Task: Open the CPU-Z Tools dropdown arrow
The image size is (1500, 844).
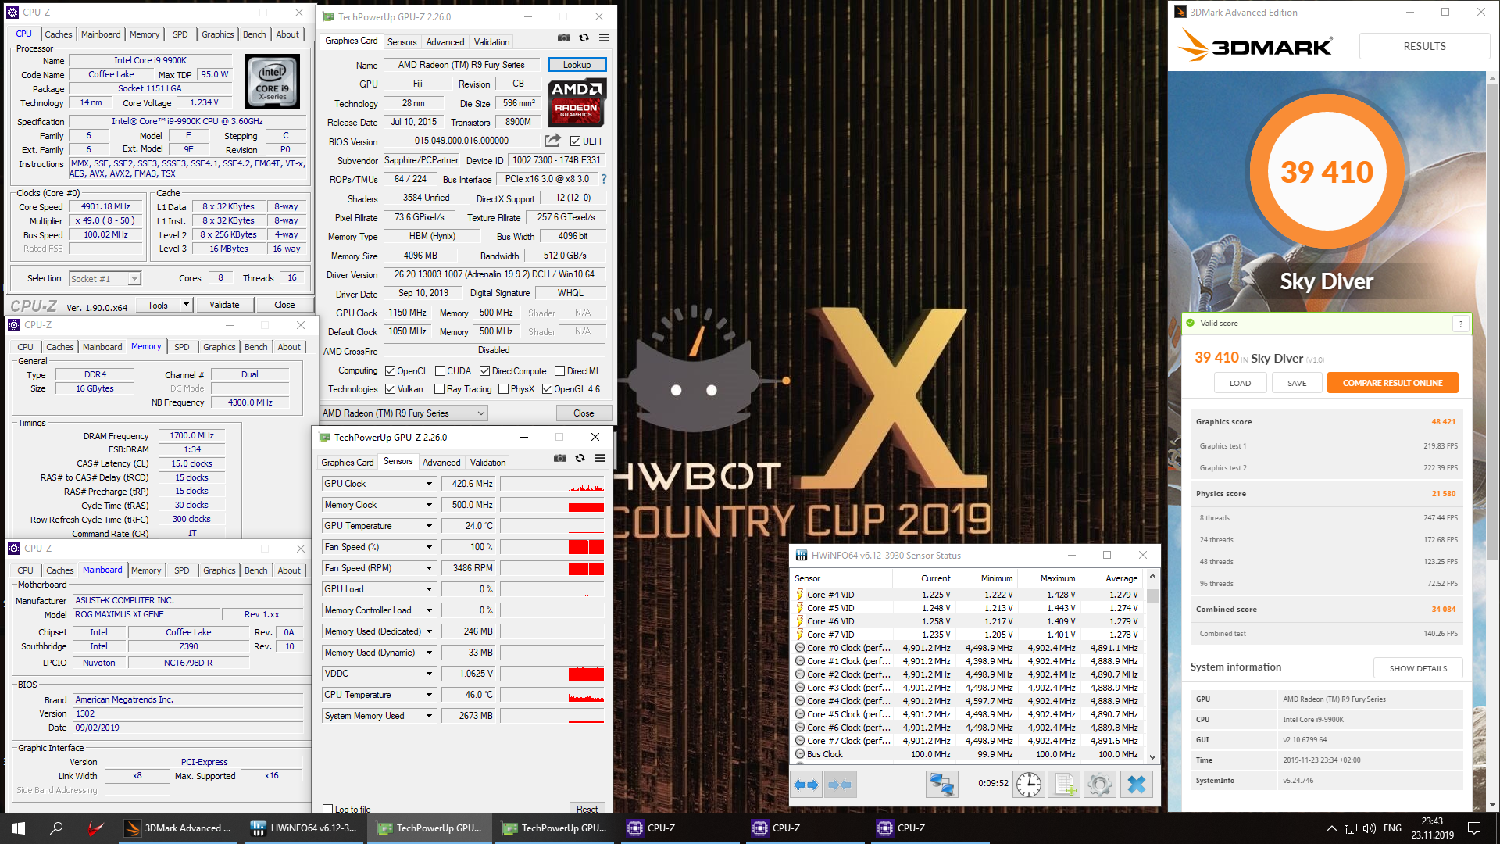Action: point(186,305)
